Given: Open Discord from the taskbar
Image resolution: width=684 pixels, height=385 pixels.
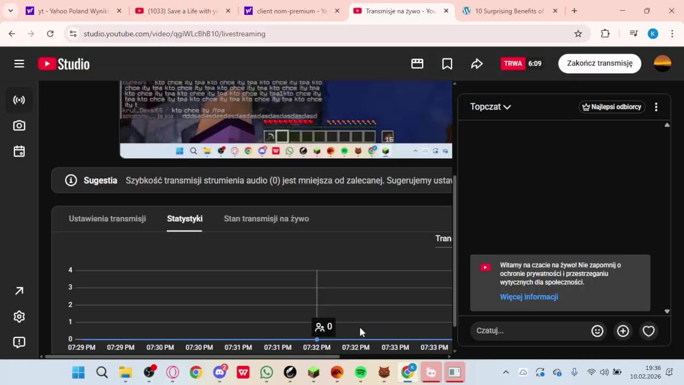Looking at the screenshot, I should pos(220,372).
